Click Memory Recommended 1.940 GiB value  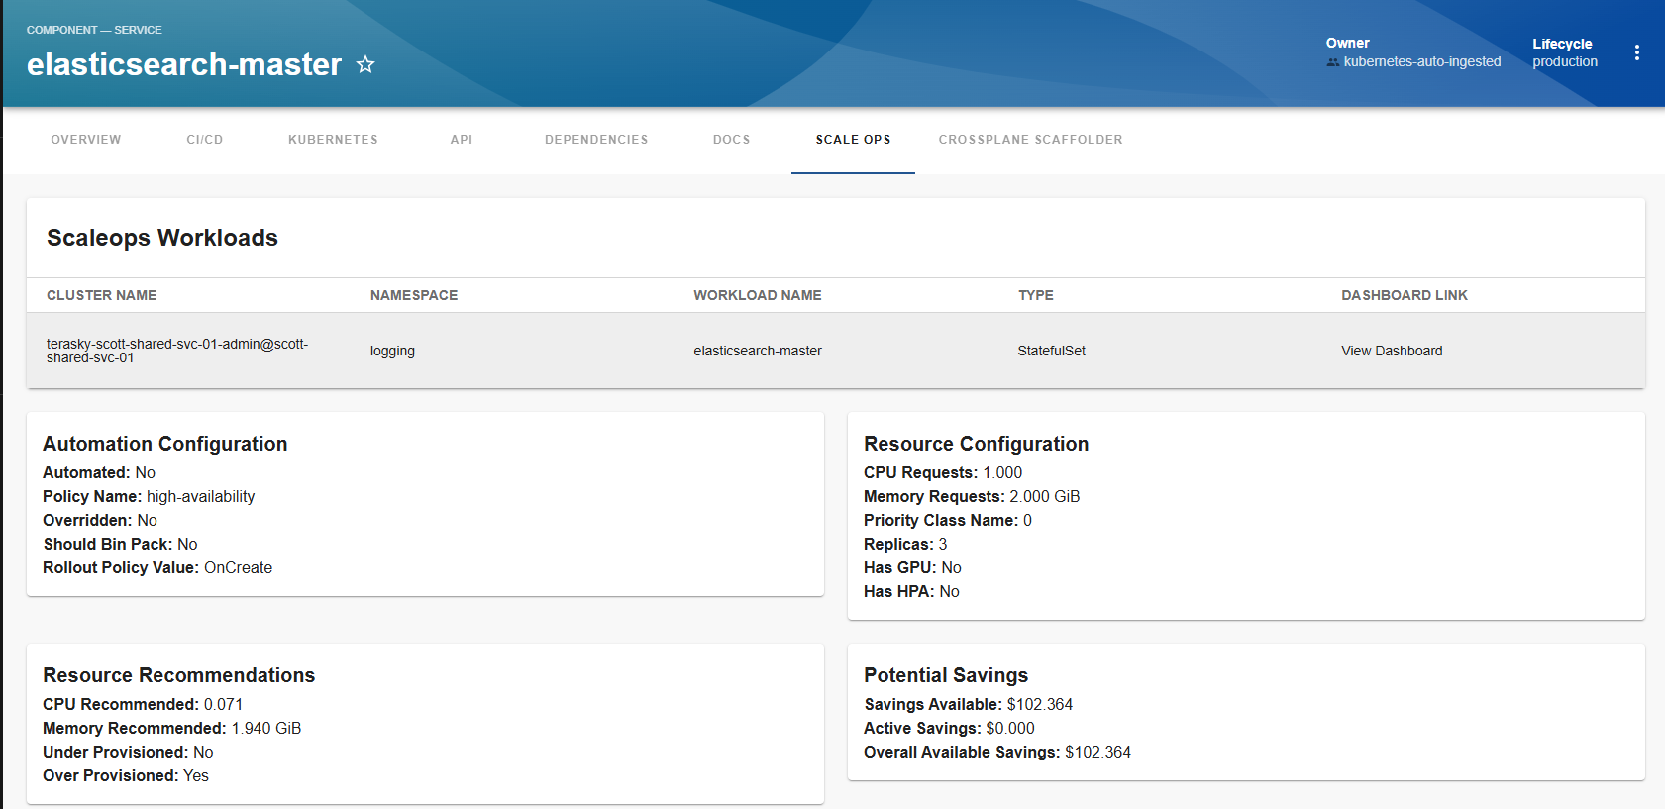point(266,728)
